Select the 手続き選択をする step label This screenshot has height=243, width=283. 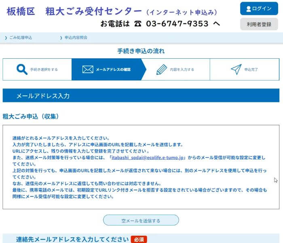[44, 70]
